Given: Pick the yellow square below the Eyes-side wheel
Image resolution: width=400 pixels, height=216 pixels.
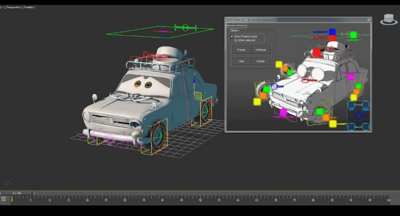Looking at the screenshot, I should tap(257, 102).
